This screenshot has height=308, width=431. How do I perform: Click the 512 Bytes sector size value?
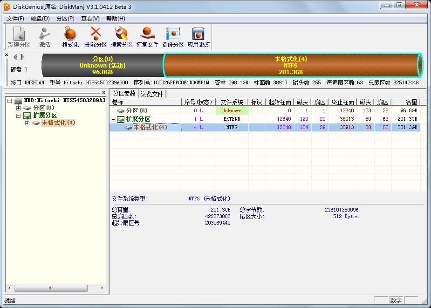pyautogui.click(x=346, y=216)
